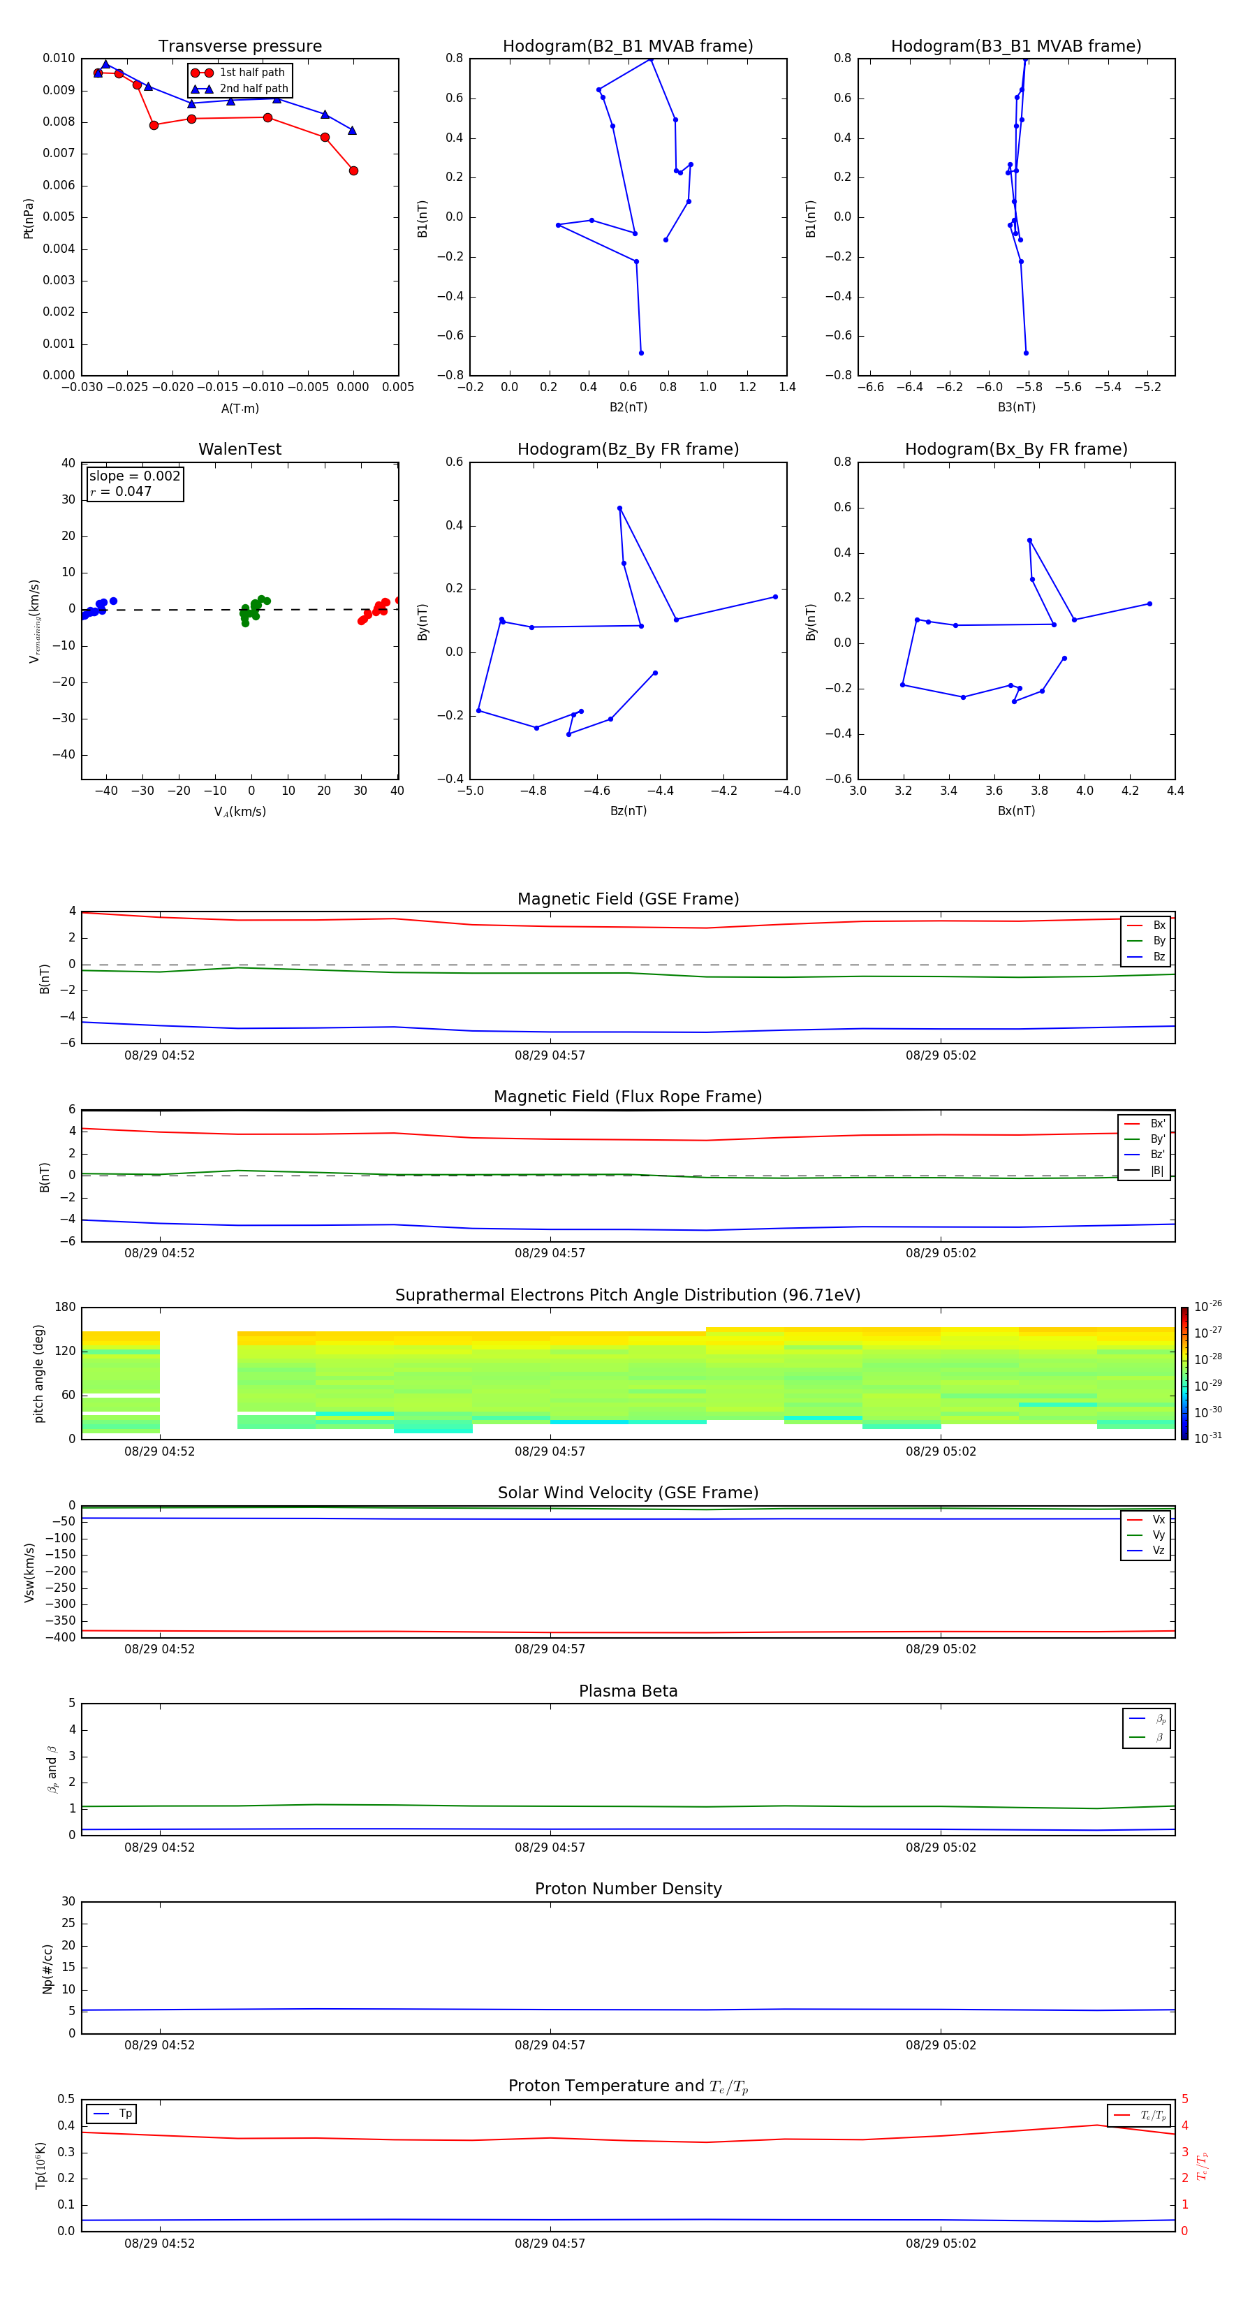Click the "Solar Wind Velocity (GSE Frame)" title
This screenshot has height=2305, width=1257.
click(x=628, y=1493)
